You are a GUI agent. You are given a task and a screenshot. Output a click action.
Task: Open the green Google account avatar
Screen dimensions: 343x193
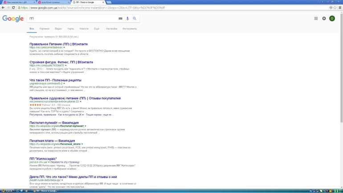pyautogui.click(x=332, y=18)
